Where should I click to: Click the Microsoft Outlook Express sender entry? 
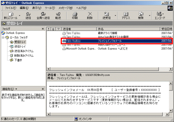coord(81,49)
